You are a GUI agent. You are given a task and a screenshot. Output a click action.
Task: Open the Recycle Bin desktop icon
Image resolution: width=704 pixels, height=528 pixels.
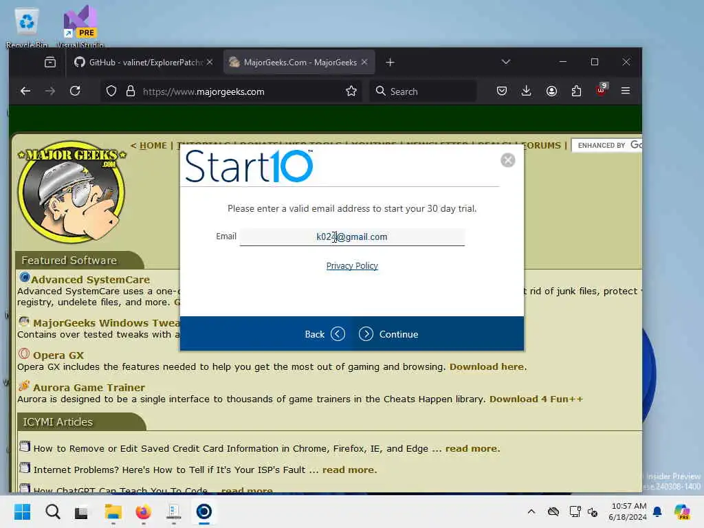coord(27,27)
